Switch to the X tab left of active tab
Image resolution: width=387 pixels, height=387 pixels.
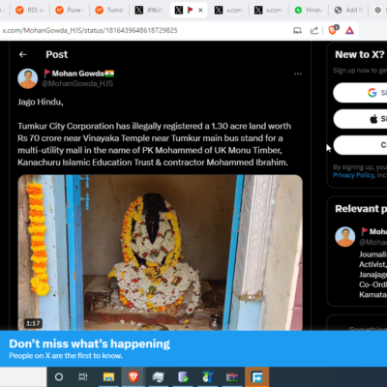click(x=149, y=10)
